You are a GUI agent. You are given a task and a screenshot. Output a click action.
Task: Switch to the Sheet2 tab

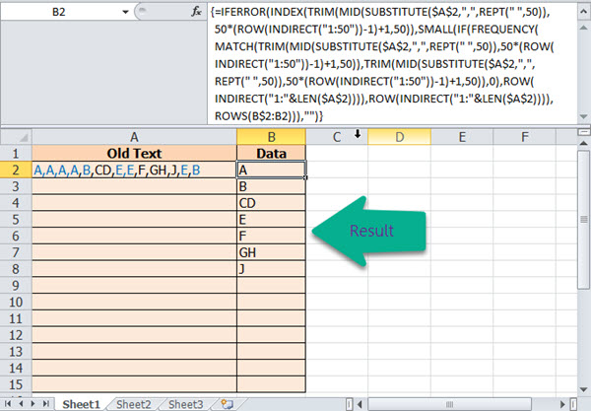134,404
